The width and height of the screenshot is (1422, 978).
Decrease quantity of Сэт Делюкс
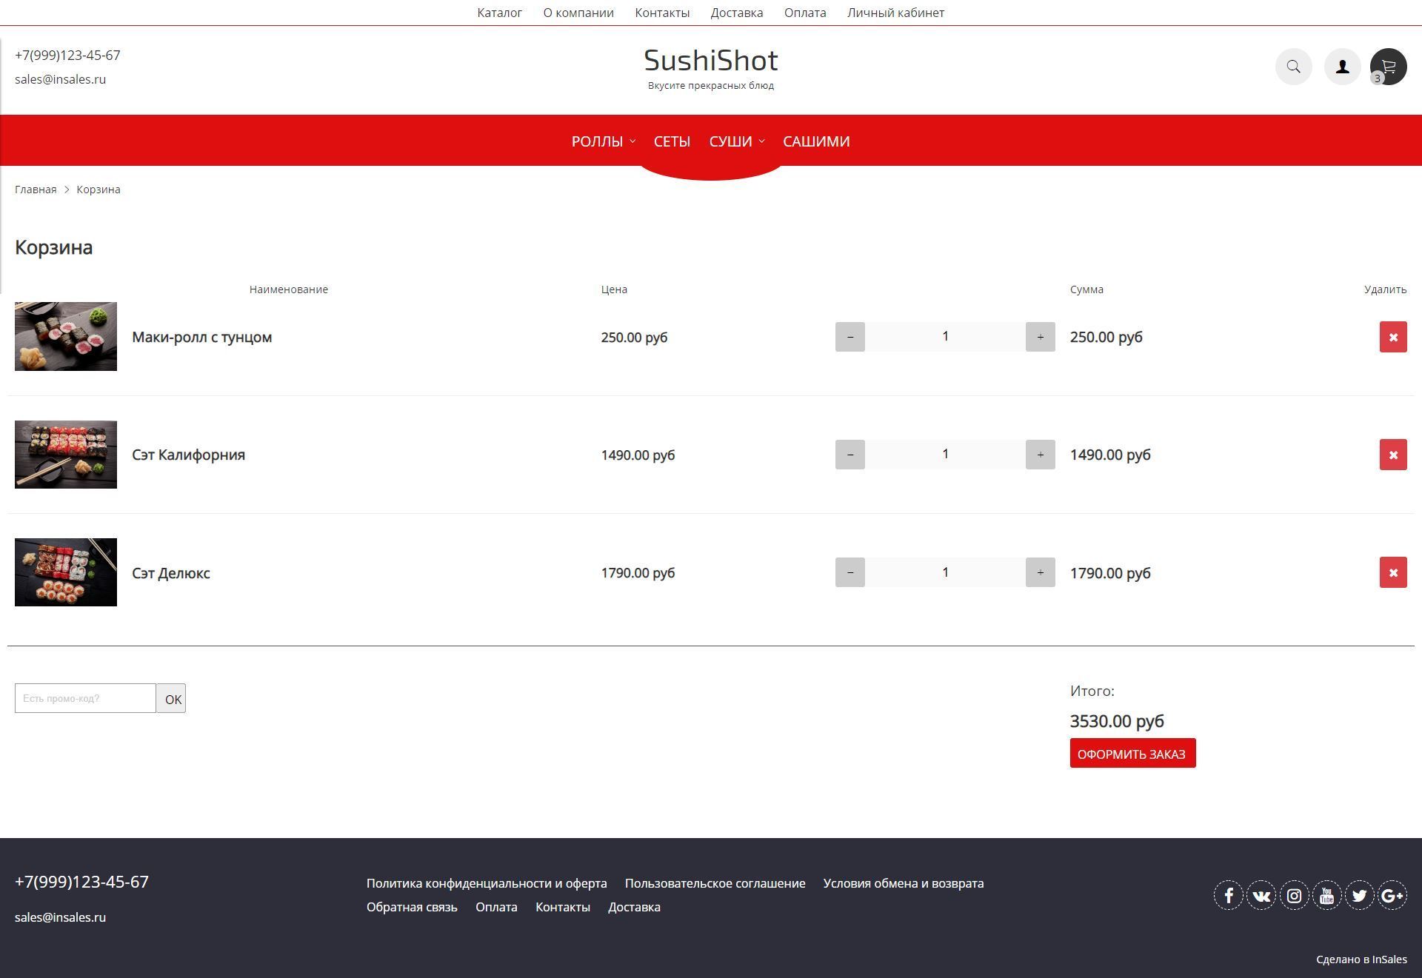coord(850,572)
